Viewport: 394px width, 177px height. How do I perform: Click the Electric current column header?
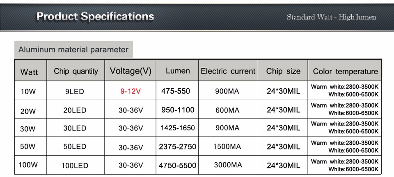coord(228,71)
